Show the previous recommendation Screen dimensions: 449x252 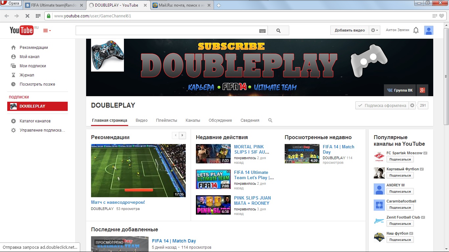pos(176,135)
